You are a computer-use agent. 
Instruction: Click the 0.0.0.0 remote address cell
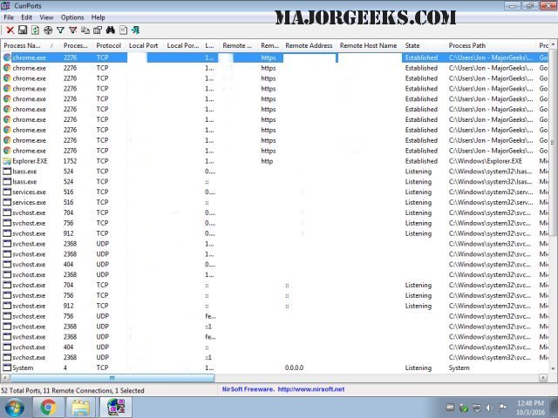[295, 367]
